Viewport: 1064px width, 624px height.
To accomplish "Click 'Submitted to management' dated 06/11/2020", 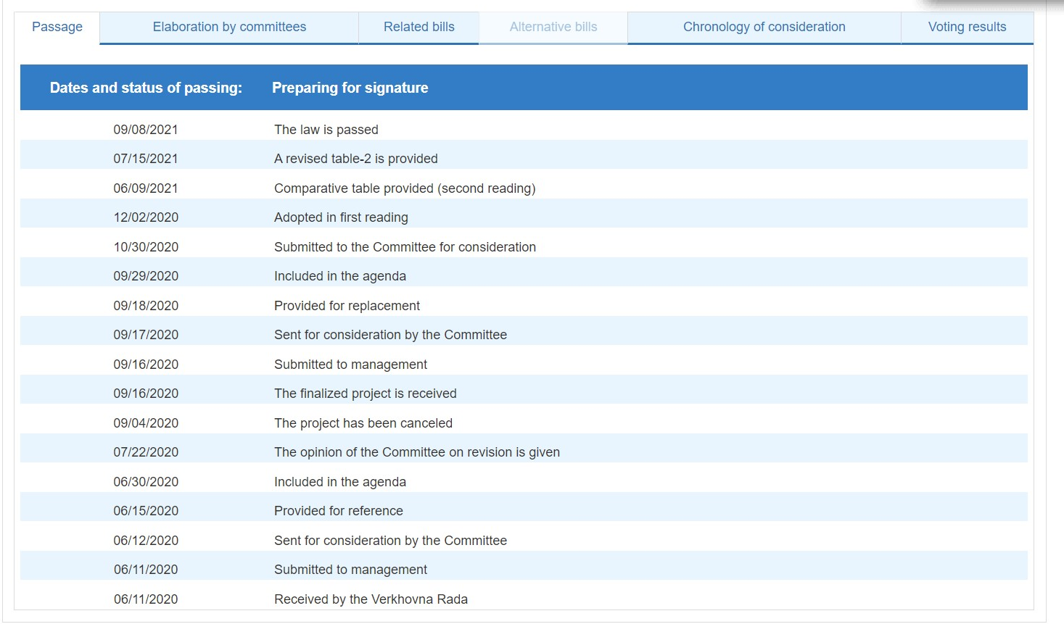I will click(350, 570).
